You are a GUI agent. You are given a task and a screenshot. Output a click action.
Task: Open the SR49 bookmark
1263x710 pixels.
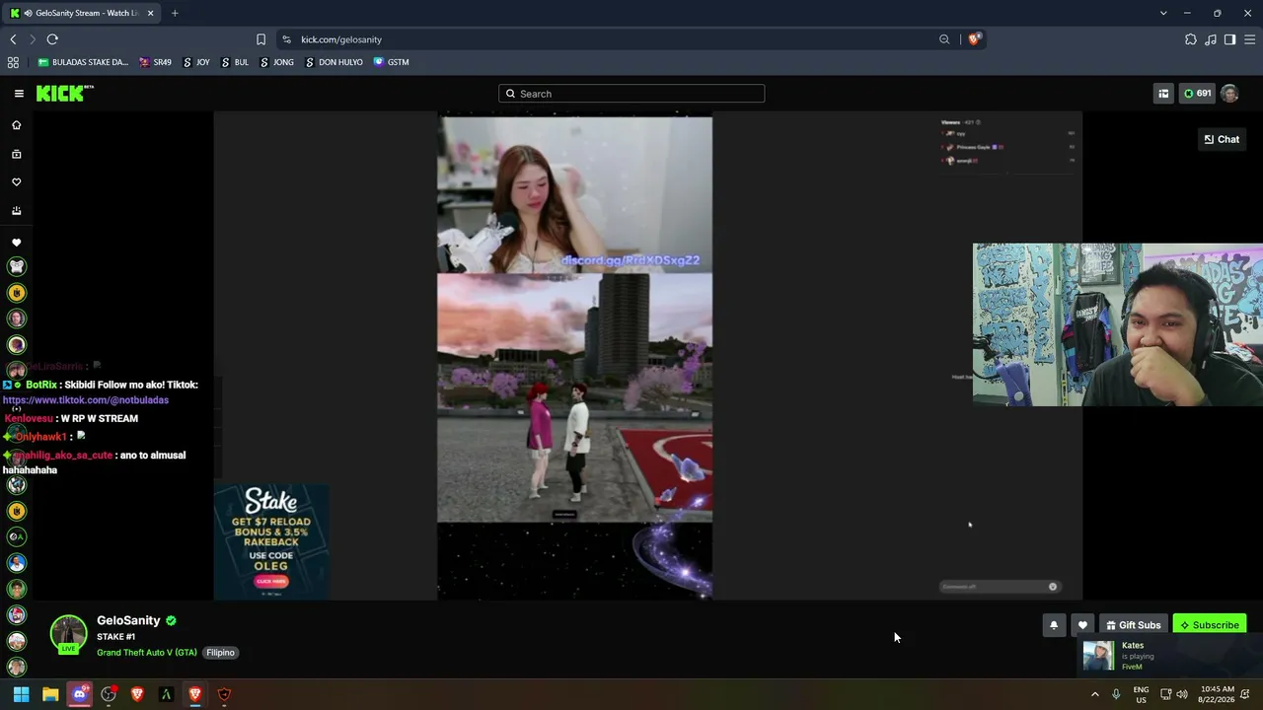pyautogui.click(x=156, y=62)
